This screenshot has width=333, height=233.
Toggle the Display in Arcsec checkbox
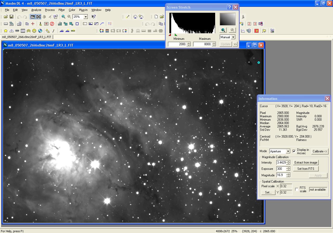(x=294, y=151)
